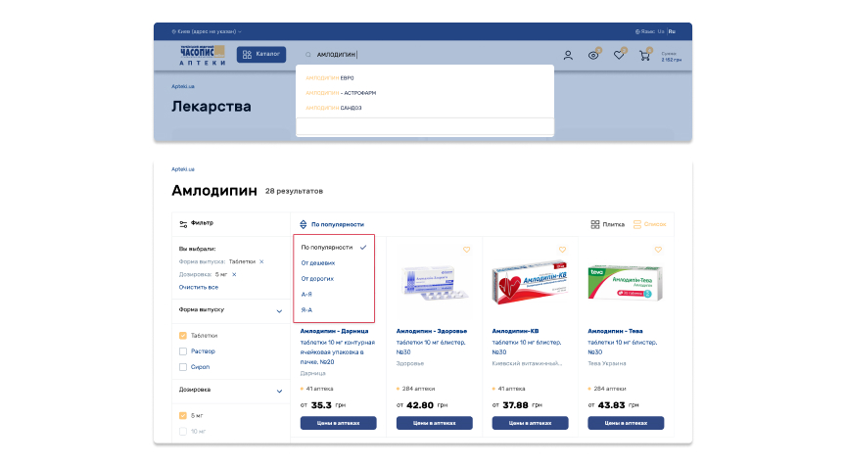The image size is (846, 466).
Task: Click Очистить все filters link
Action: point(199,287)
